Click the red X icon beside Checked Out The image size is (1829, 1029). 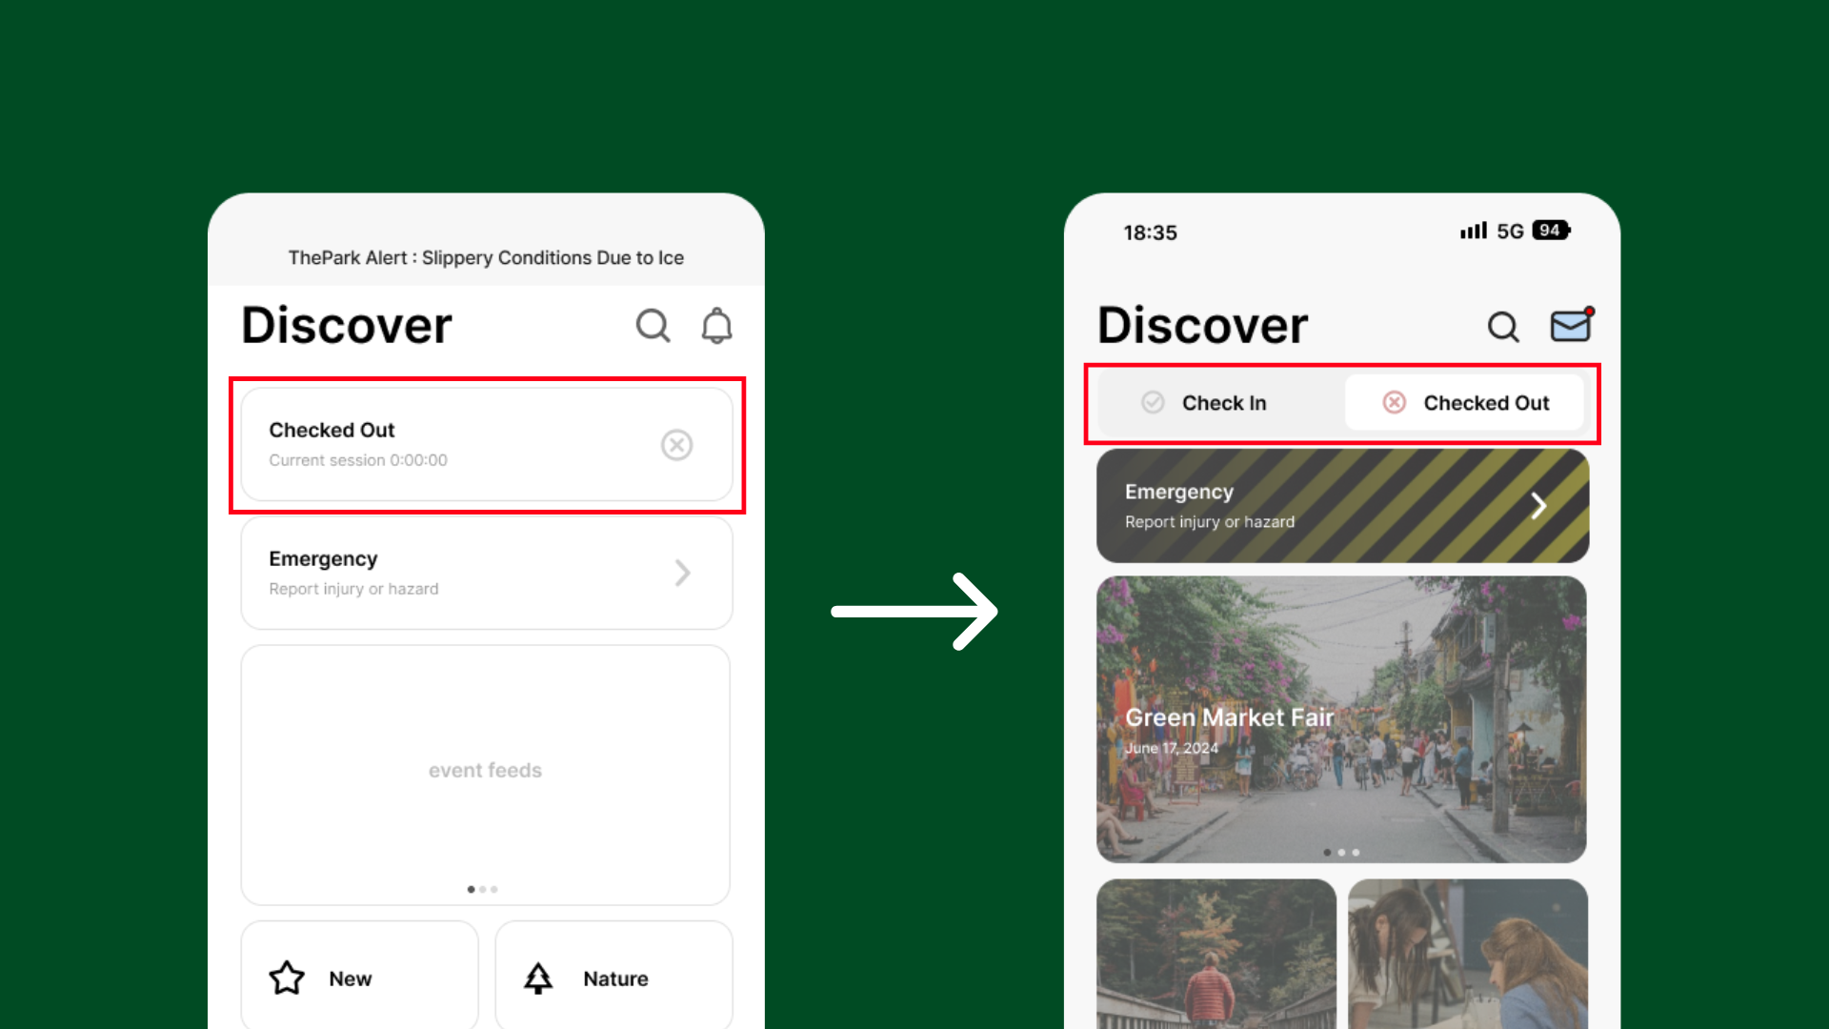(x=1395, y=403)
